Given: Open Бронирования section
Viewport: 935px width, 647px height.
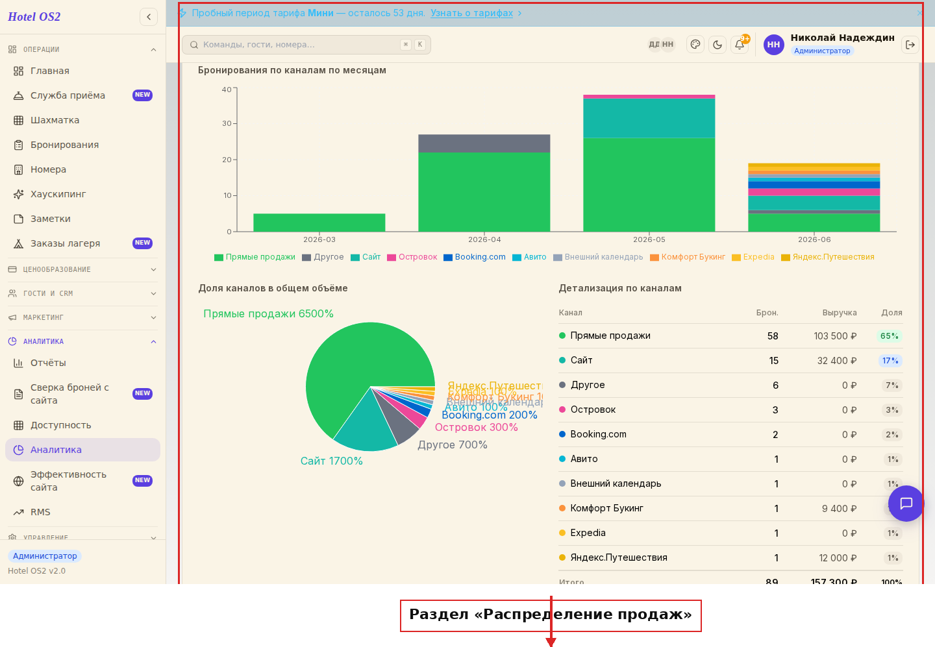Looking at the screenshot, I should (82, 145).
